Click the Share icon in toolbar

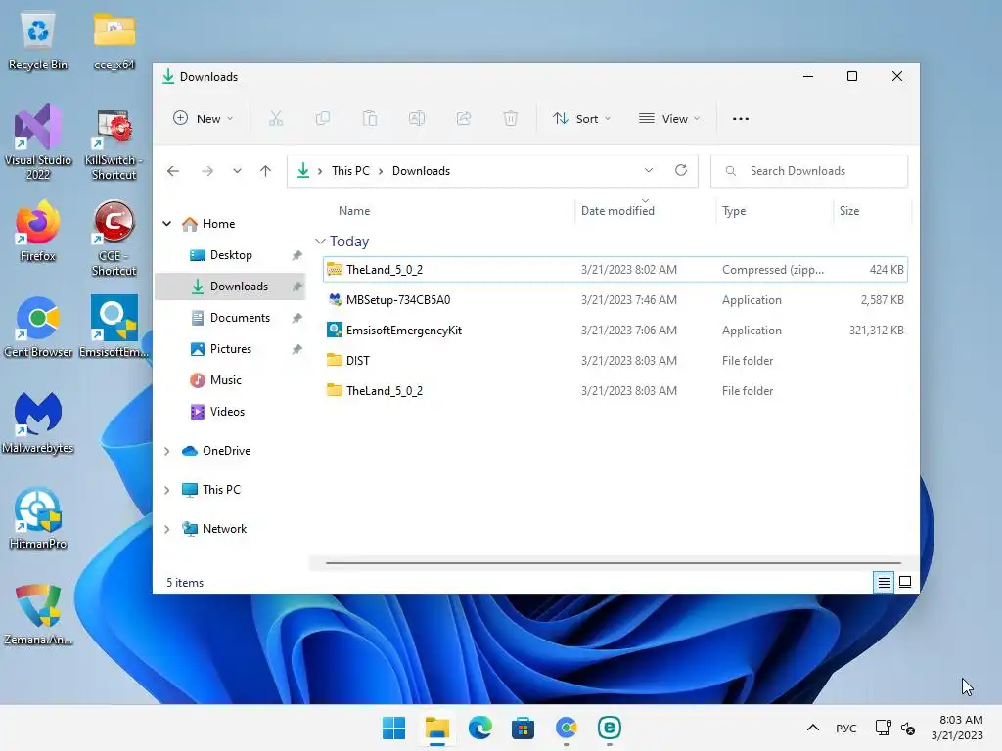click(x=464, y=118)
